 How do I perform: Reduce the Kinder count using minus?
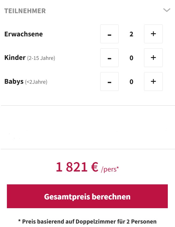click(109, 58)
